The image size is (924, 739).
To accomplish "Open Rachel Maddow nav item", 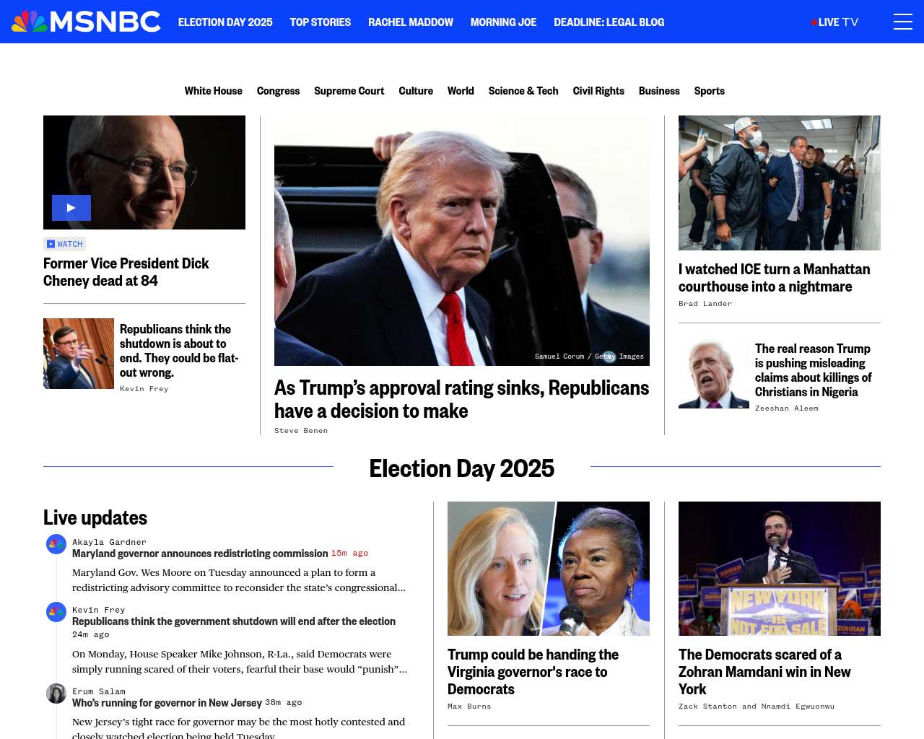I will pyautogui.click(x=411, y=22).
